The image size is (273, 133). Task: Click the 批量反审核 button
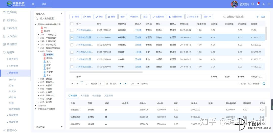(x=175, y=17)
